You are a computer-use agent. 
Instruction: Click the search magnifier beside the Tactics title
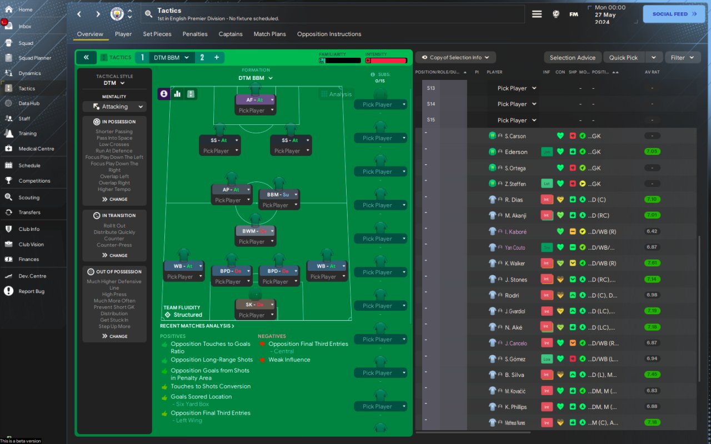[148, 14]
